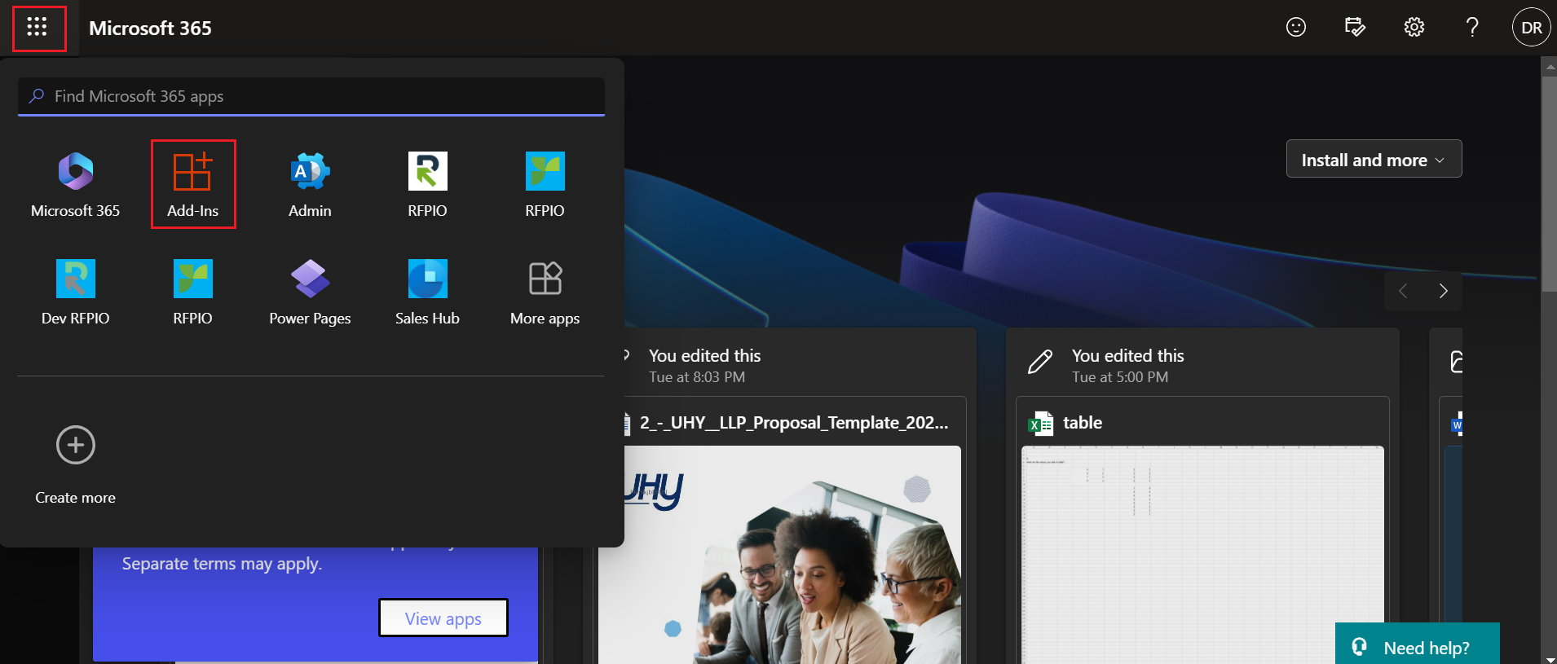Viewport: 1557px width, 664px height.
Task: Click More apps icon
Action: coord(545,279)
